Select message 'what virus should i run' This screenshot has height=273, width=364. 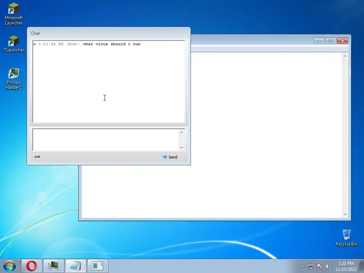(112, 44)
